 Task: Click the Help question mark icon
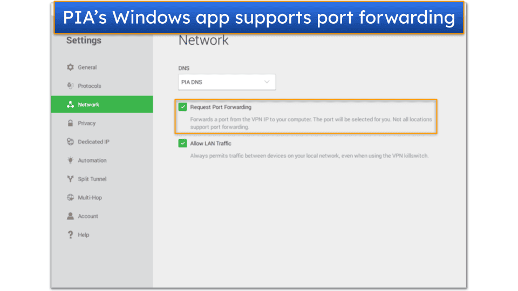pos(70,235)
